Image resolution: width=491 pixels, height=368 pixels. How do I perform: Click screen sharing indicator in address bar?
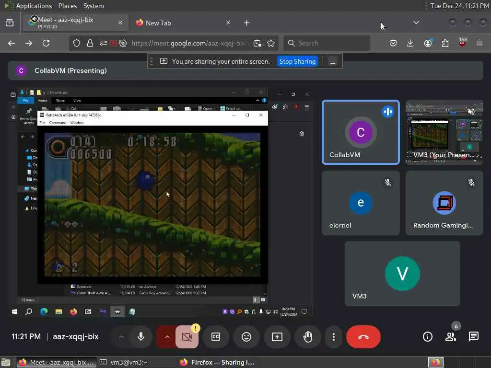tap(113, 43)
